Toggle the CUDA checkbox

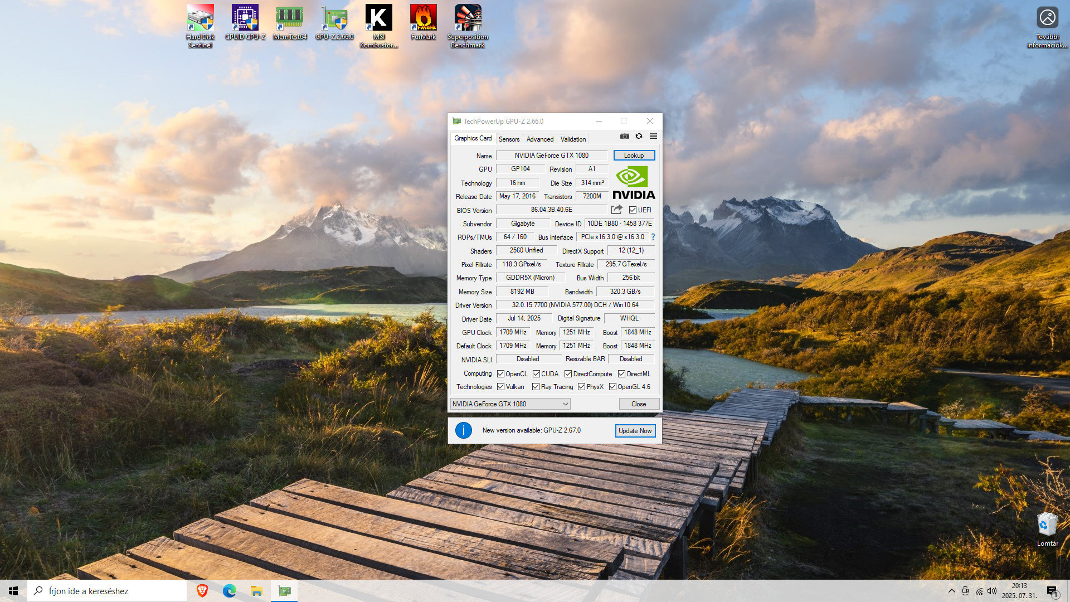[536, 374]
